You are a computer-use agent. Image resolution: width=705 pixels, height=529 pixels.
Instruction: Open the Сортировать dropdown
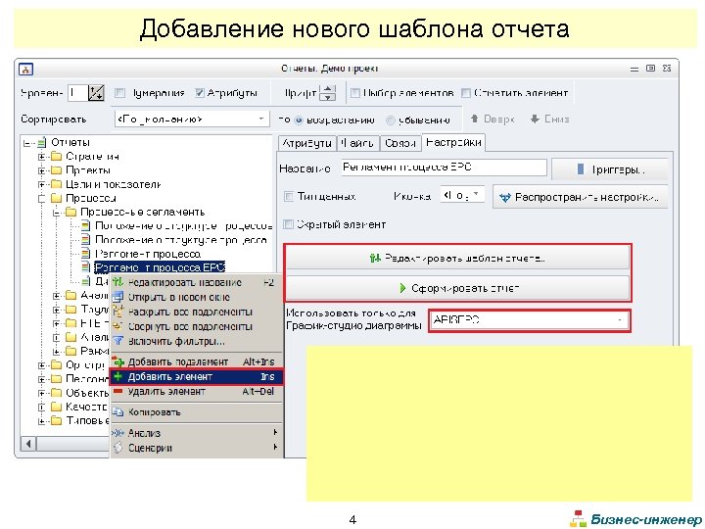[192, 120]
